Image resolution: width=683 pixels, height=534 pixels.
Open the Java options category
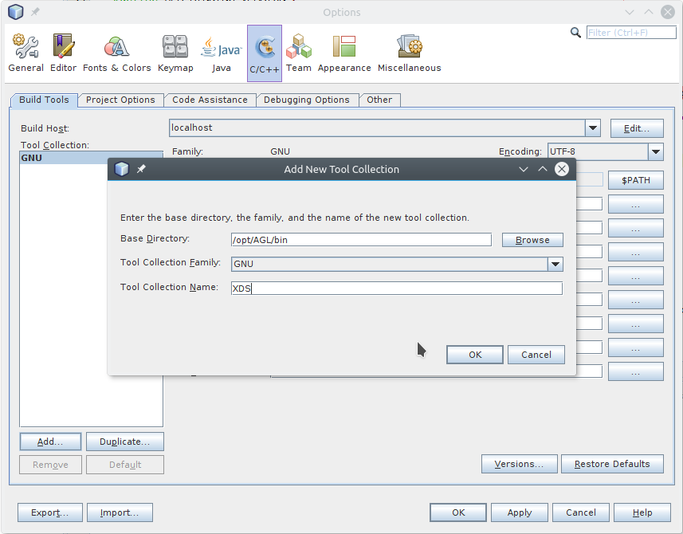coord(222,53)
